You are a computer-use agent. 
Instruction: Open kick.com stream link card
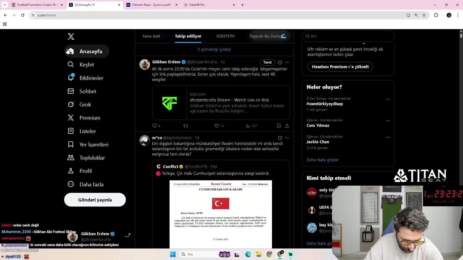[x=221, y=103]
